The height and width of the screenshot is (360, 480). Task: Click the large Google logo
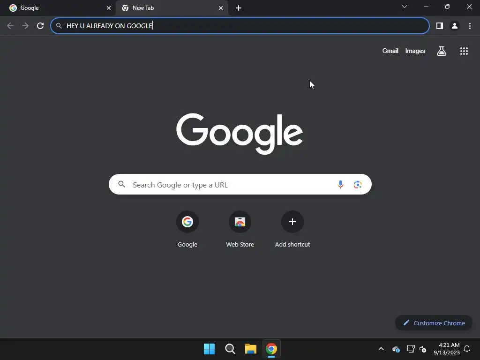click(x=240, y=134)
